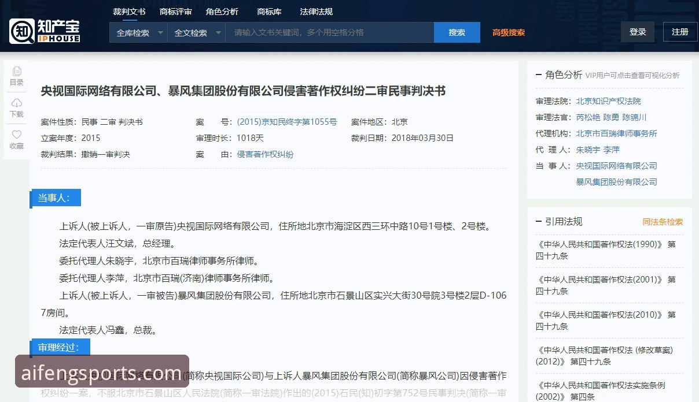The image size is (699, 402).
Task: Click 著作权法(2001) 第四十九条 citation
Action: coord(606,285)
